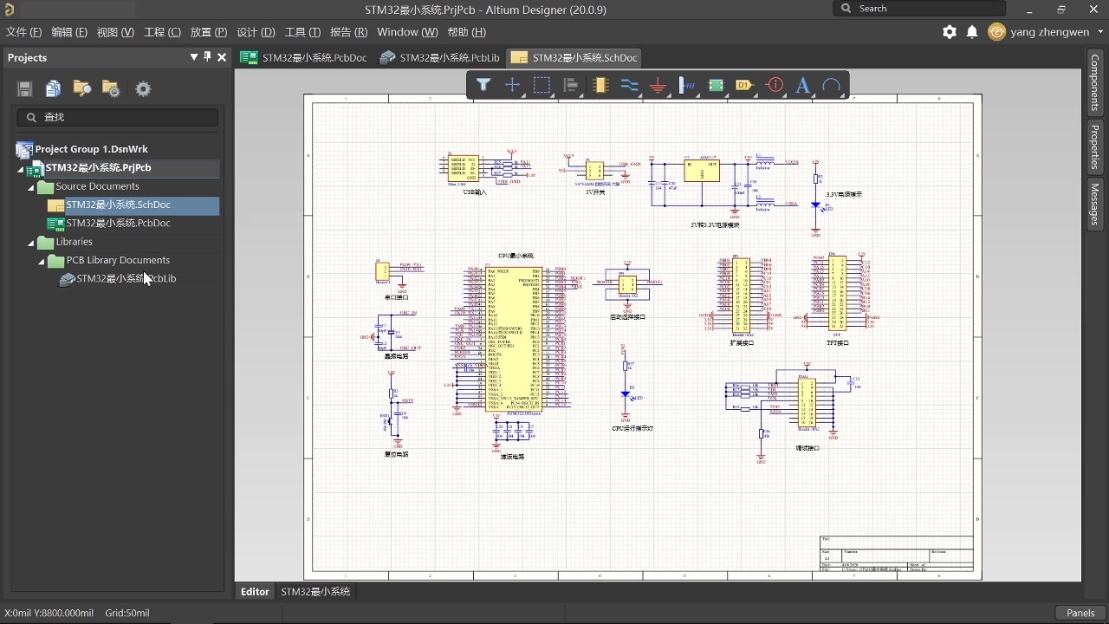Image resolution: width=1109 pixels, height=624 pixels.
Task: Collapse the Libraries tree node
Action: tap(29, 242)
